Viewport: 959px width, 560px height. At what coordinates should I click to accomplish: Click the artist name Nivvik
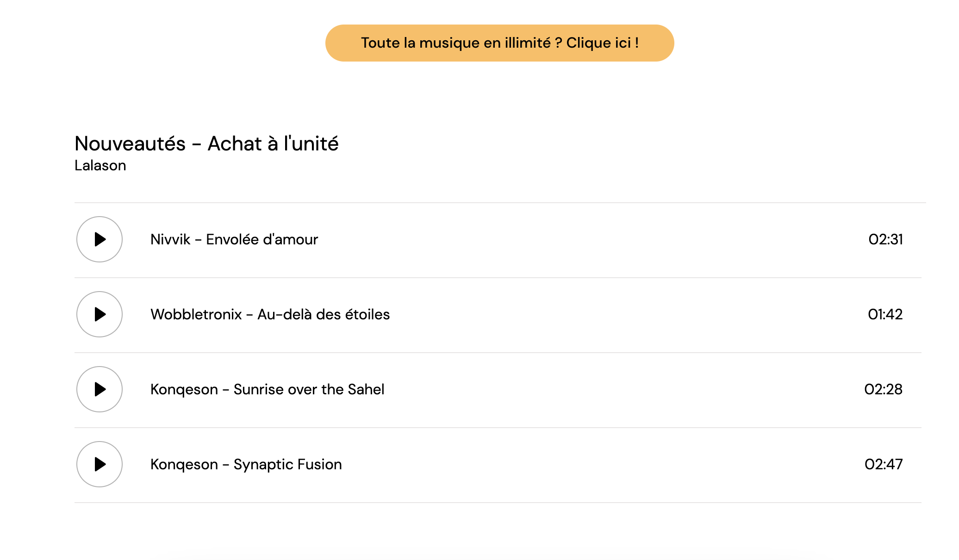170,239
